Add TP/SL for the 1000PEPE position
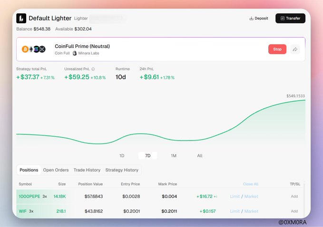The image size is (323, 227). click(294, 196)
